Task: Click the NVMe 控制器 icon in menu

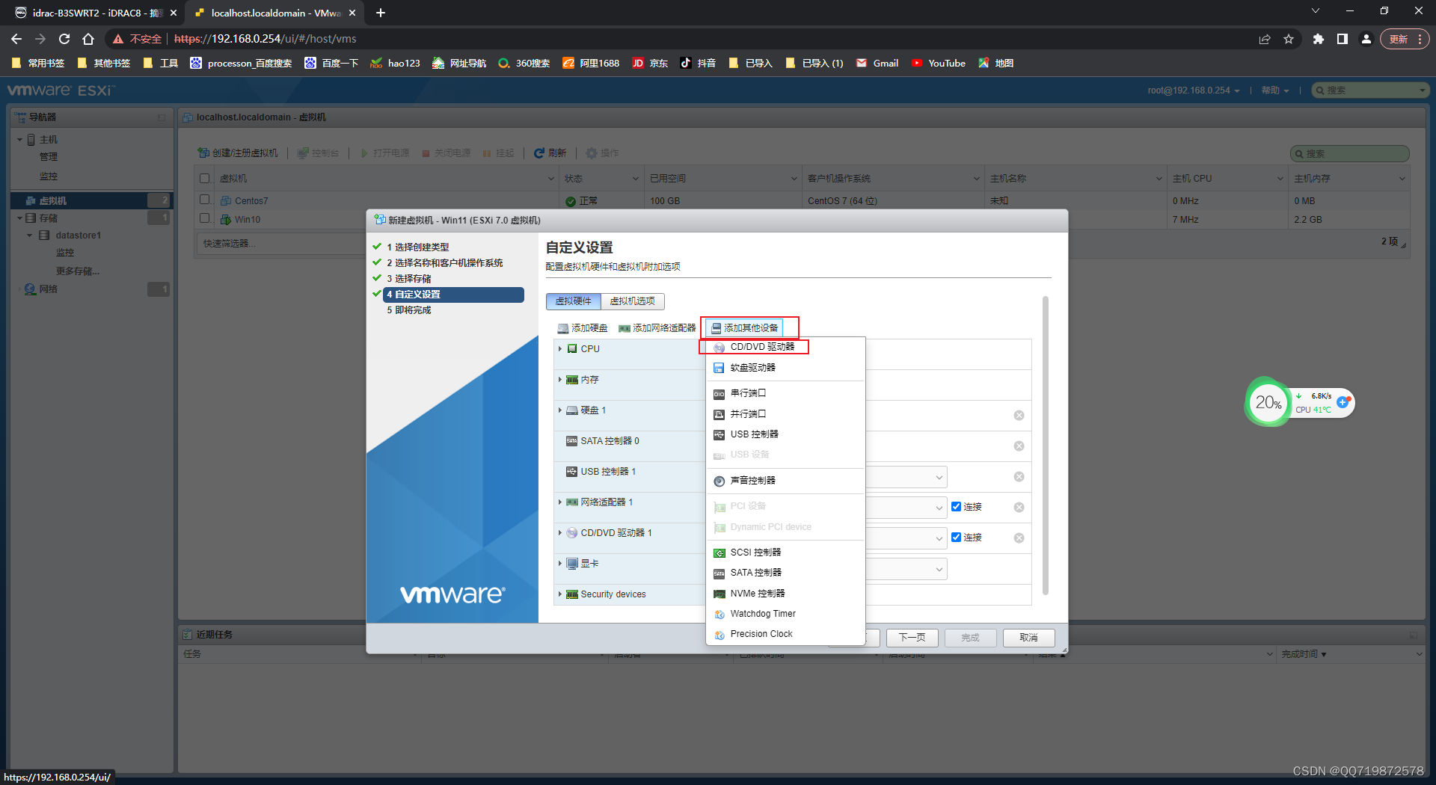Action: pos(719,594)
